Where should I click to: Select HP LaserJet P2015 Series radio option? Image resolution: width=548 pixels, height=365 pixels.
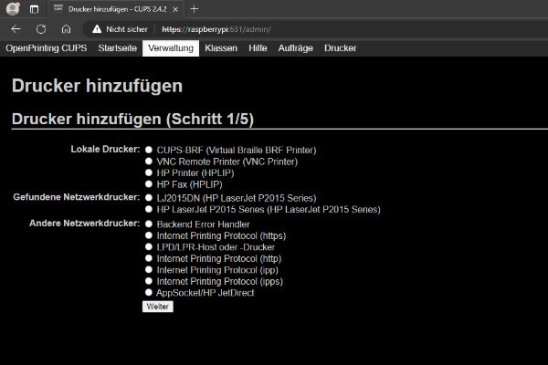coord(149,209)
